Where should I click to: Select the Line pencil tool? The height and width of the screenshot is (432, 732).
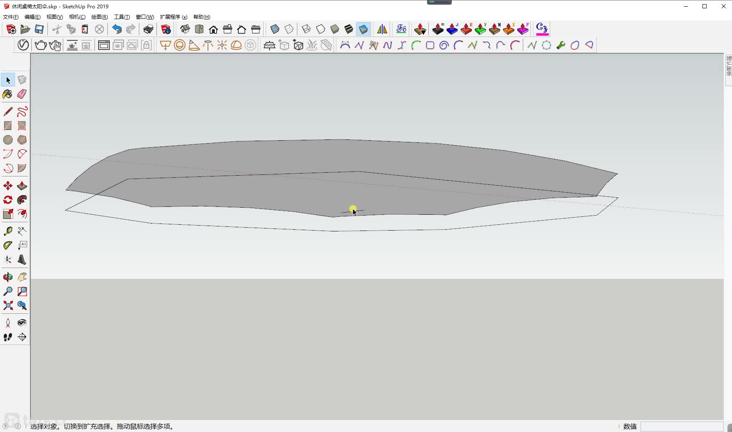[8, 112]
